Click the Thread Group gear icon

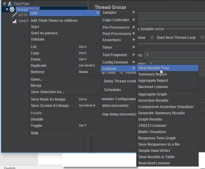12,9
